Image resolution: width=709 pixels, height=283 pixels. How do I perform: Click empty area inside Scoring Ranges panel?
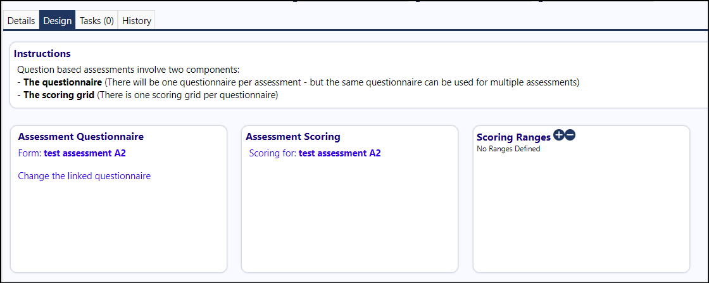pos(581,213)
